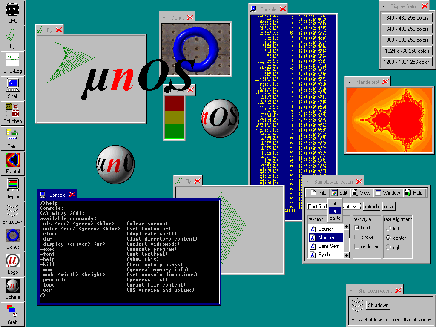Open the Sokoban game icon
This screenshot has height=327, width=436.
pos(13,113)
